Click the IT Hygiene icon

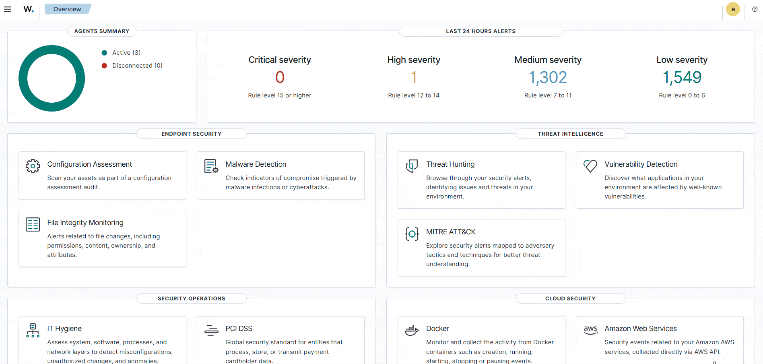click(x=33, y=331)
